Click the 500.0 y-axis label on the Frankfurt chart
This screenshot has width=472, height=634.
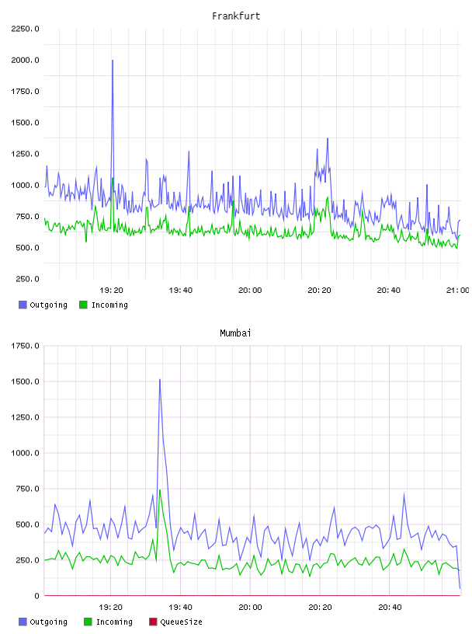[27, 247]
